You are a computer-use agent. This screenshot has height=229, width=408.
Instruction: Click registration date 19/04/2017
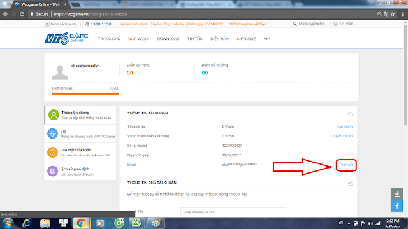231,155
